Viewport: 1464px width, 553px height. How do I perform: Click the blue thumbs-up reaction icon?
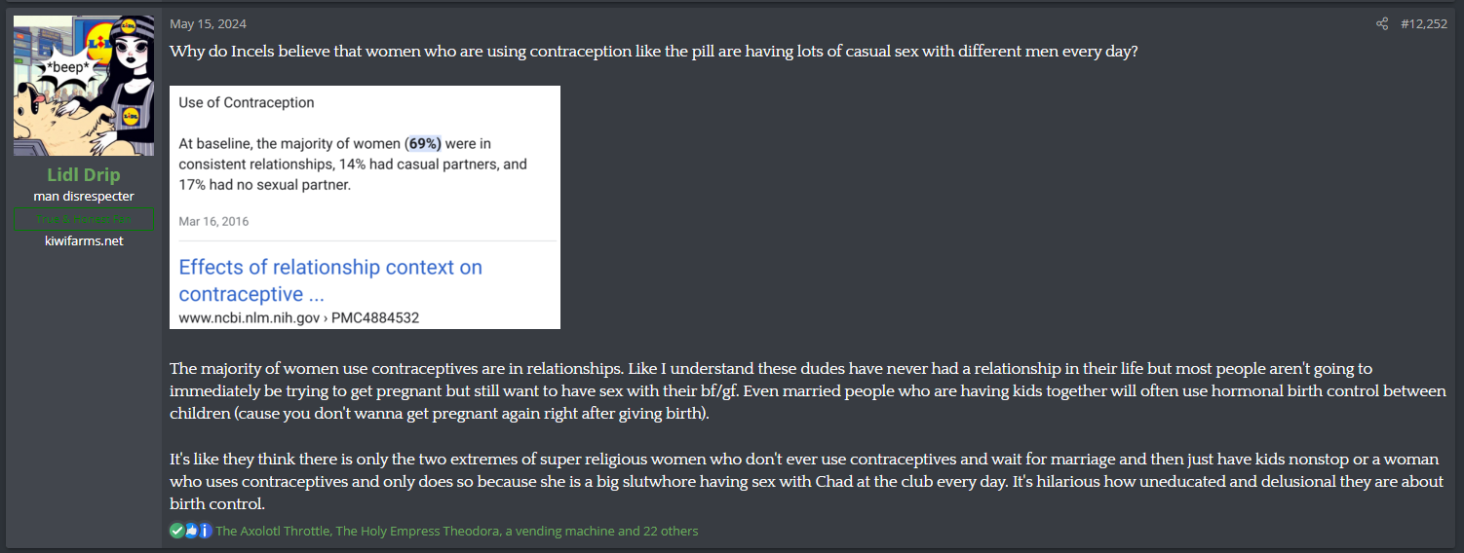(x=191, y=531)
